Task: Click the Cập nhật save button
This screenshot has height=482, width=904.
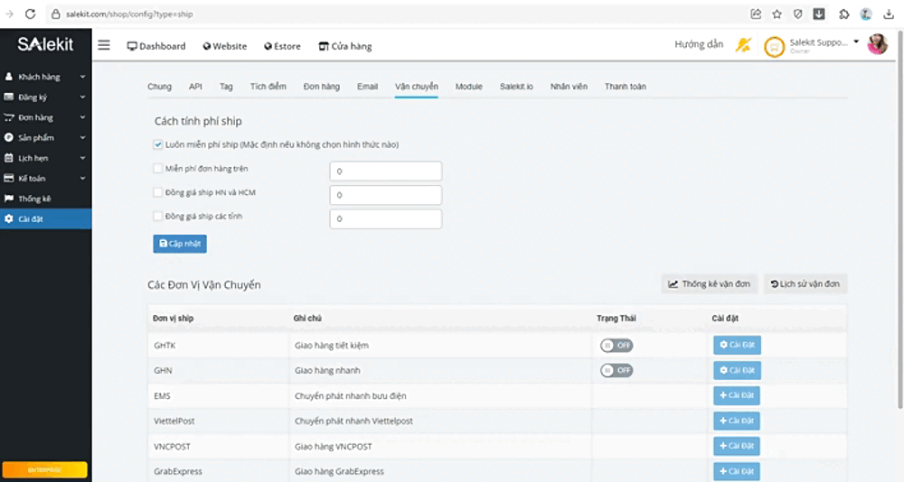Action: tap(180, 244)
